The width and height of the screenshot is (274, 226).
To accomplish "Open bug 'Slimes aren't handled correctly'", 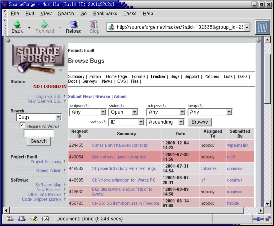I will [120, 145].
